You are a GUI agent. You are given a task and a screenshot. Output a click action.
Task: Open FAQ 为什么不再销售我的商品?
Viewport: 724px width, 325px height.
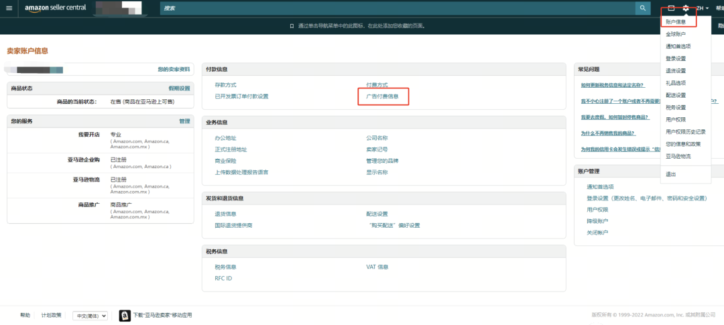608,133
